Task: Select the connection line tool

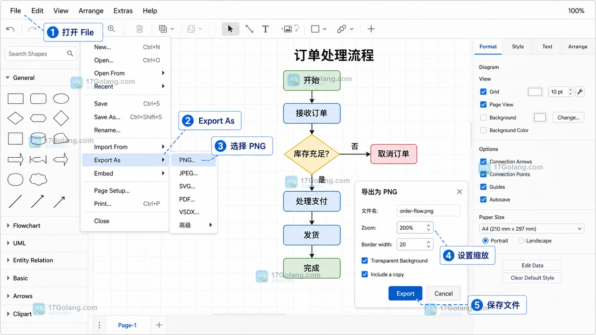Action: 249,29
